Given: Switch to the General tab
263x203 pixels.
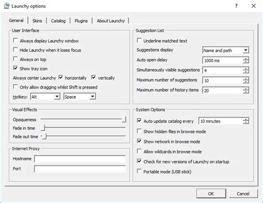Looking at the screenshot, I should 16,21.
